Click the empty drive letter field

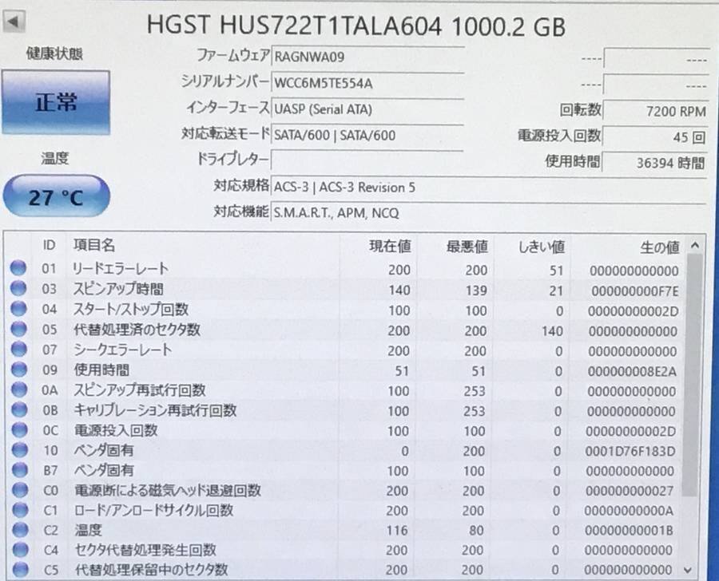(x=367, y=161)
